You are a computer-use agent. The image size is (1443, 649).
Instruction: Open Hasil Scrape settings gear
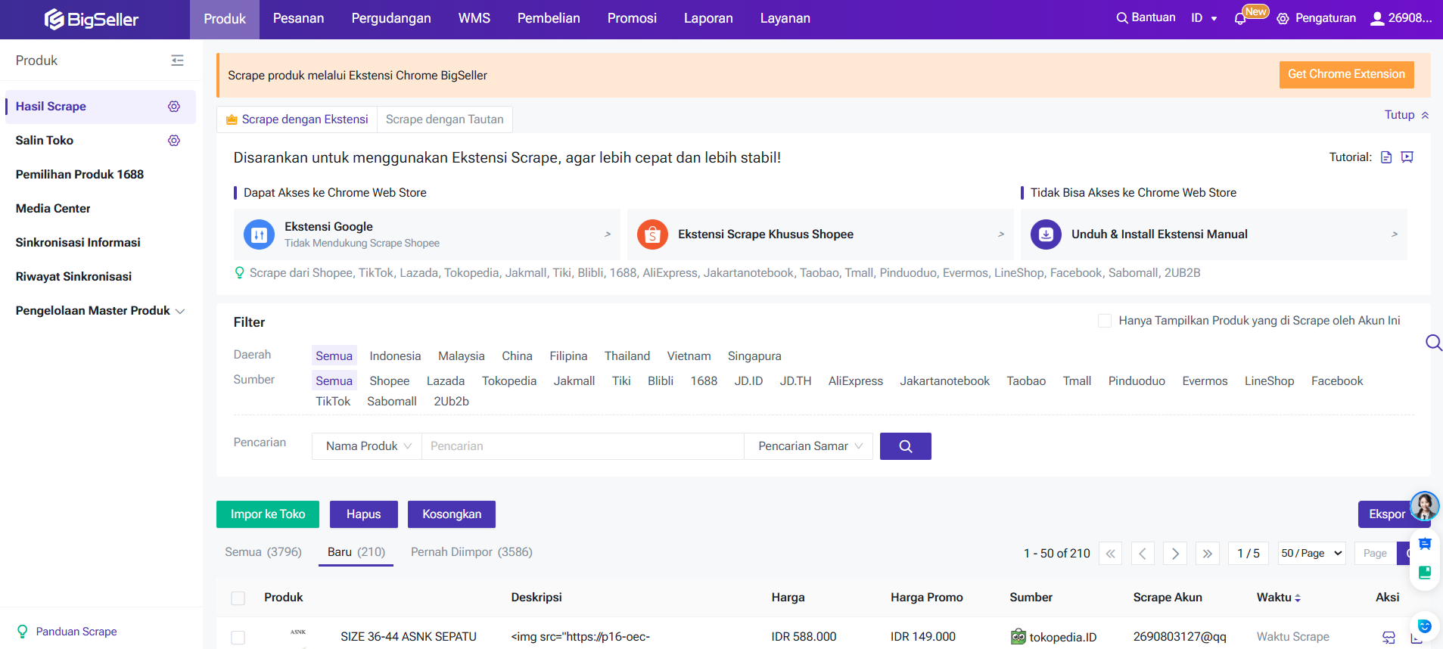pyautogui.click(x=174, y=107)
